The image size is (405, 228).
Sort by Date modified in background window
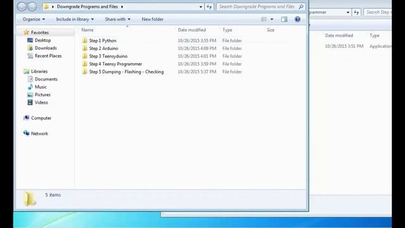[339, 35]
